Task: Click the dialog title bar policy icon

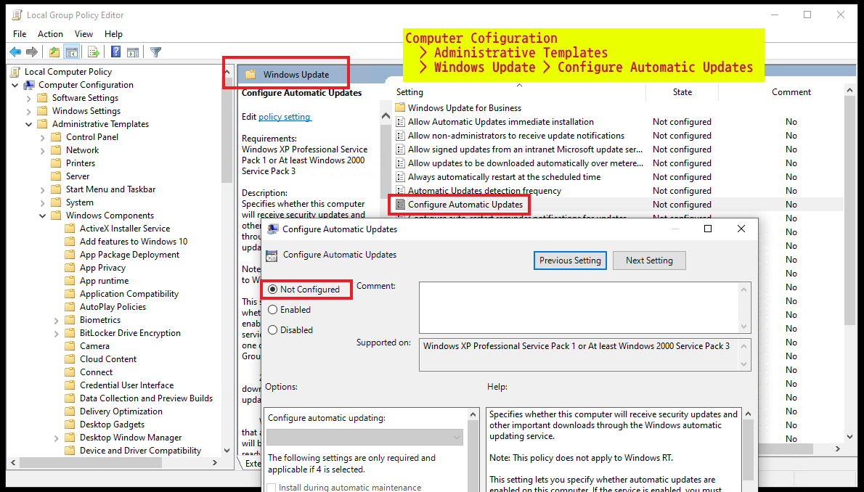Action: (273, 229)
